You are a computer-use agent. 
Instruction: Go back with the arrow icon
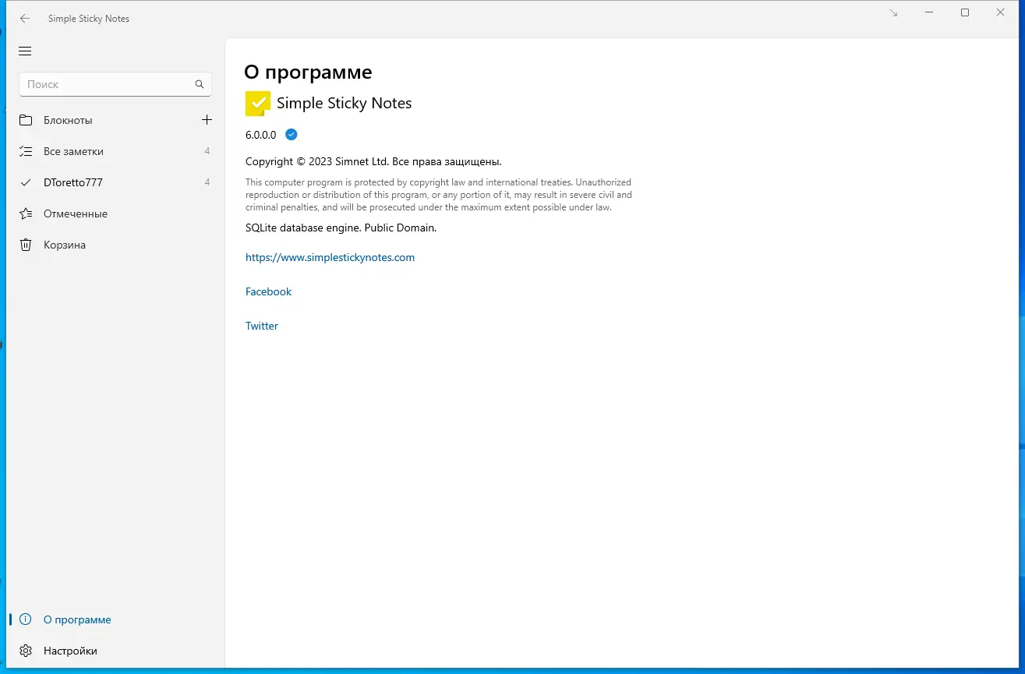[x=25, y=19]
